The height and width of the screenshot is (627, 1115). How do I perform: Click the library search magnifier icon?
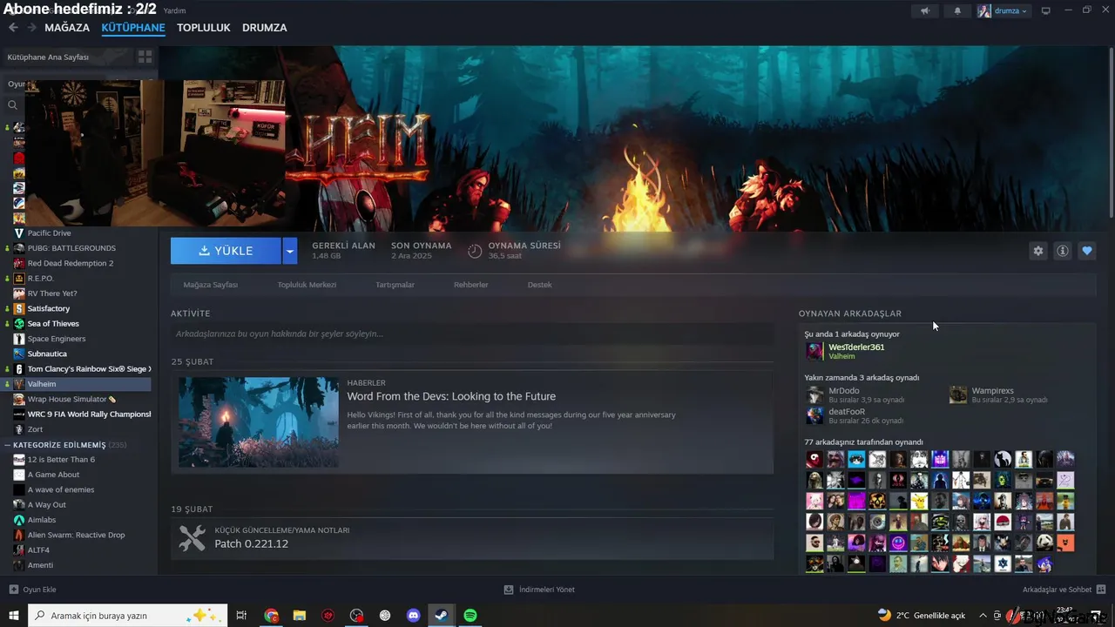click(12, 104)
